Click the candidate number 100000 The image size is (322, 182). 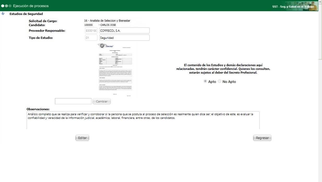pyautogui.click(x=88, y=25)
